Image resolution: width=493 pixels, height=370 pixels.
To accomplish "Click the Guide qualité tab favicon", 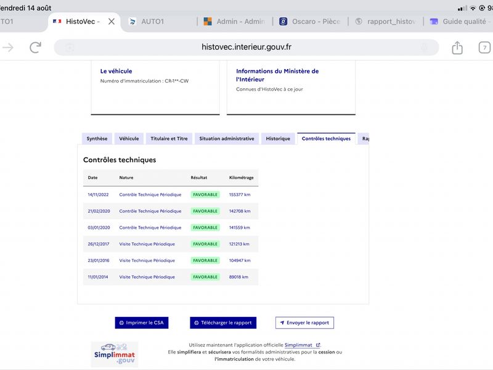I will [434, 22].
